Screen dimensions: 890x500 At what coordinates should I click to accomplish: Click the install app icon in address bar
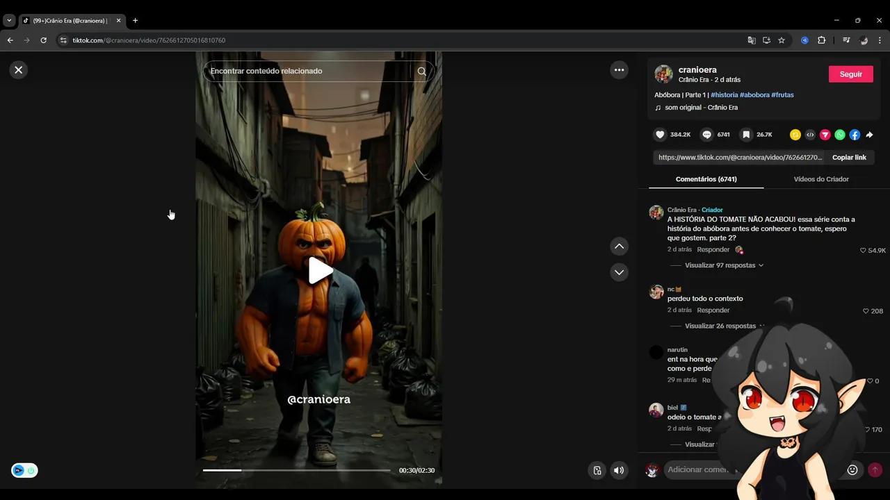766,40
